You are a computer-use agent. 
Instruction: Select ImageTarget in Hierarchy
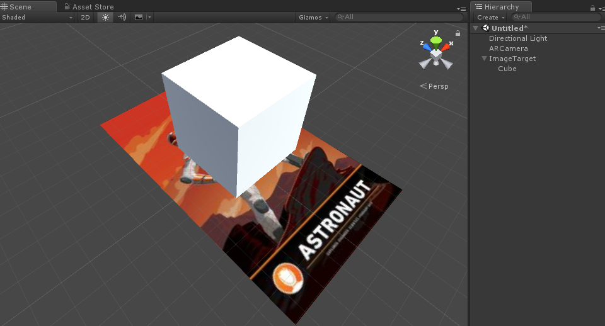(512, 59)
